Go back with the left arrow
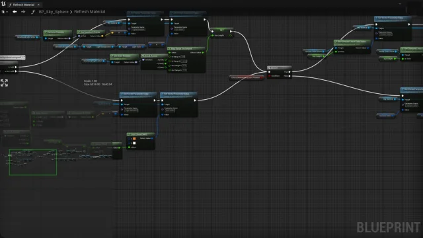Image resolution: width=423 pixels, height=238 pixels. [15, 12]
